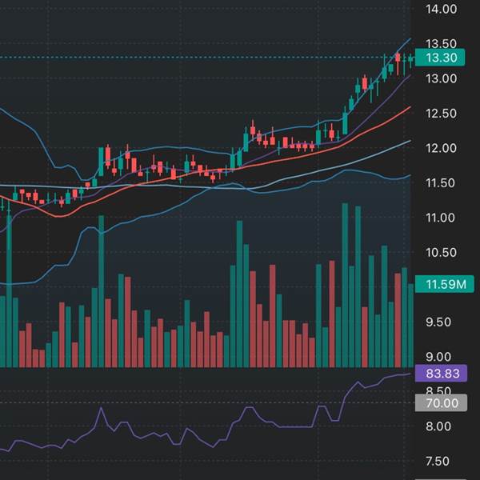Click the current price label 13.30
The width and height of the screenshot is (480, 480).
[440, 58]
